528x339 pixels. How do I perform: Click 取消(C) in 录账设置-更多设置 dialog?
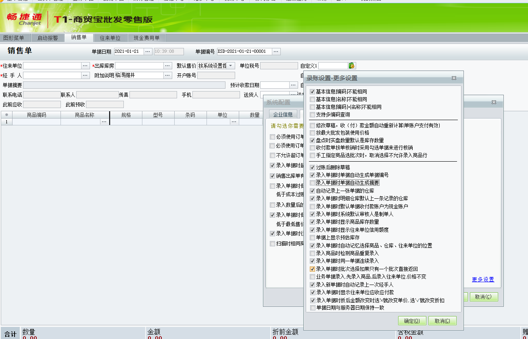tap(442, 321)
